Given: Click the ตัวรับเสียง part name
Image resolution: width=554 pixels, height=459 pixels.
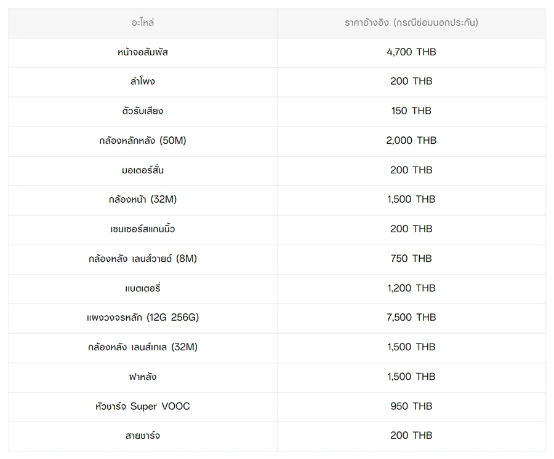Looking at the screenshot, I should coord(143,111).
